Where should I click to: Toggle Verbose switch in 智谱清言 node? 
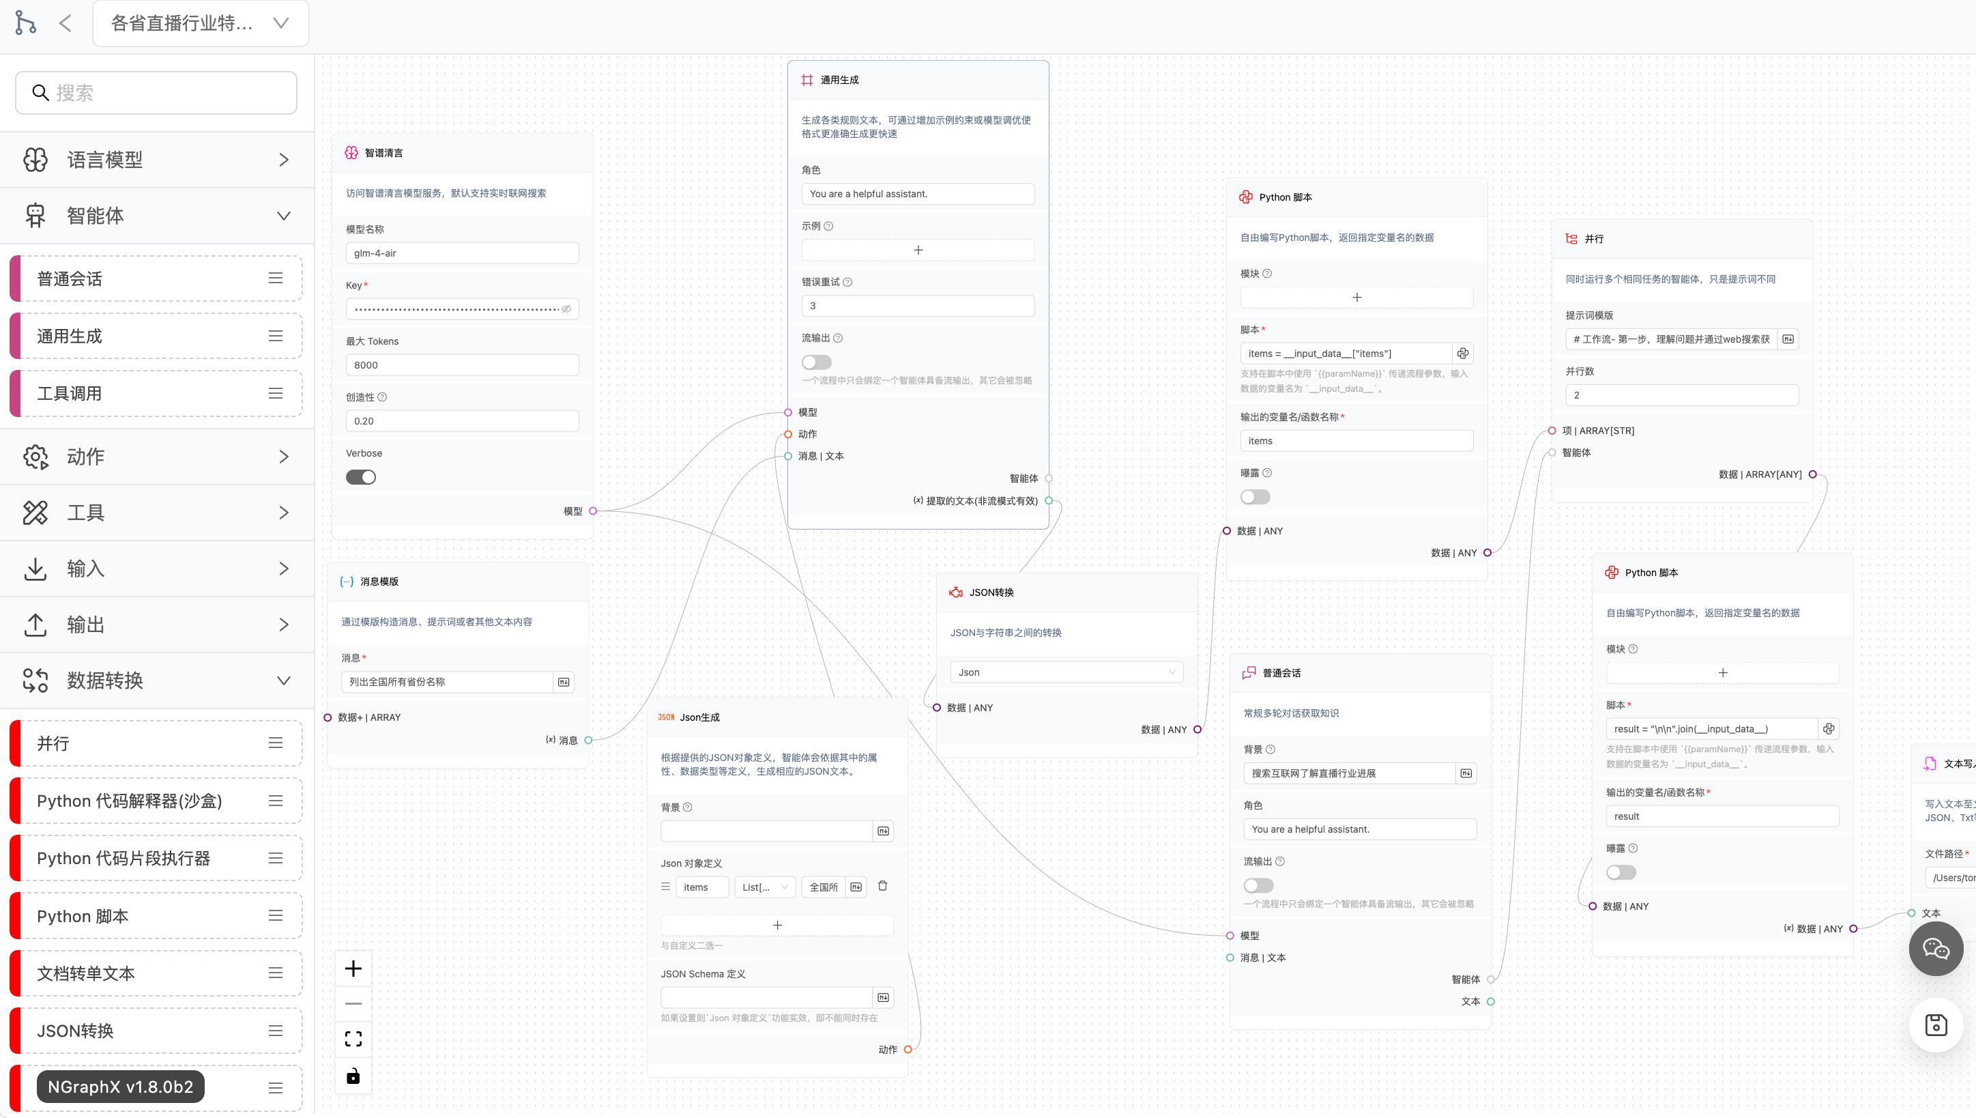tap(361, 477)
